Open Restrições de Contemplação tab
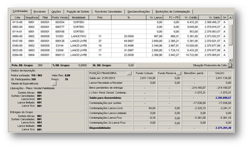The height and width of the screenshot is (148, 250). point(173,12)
